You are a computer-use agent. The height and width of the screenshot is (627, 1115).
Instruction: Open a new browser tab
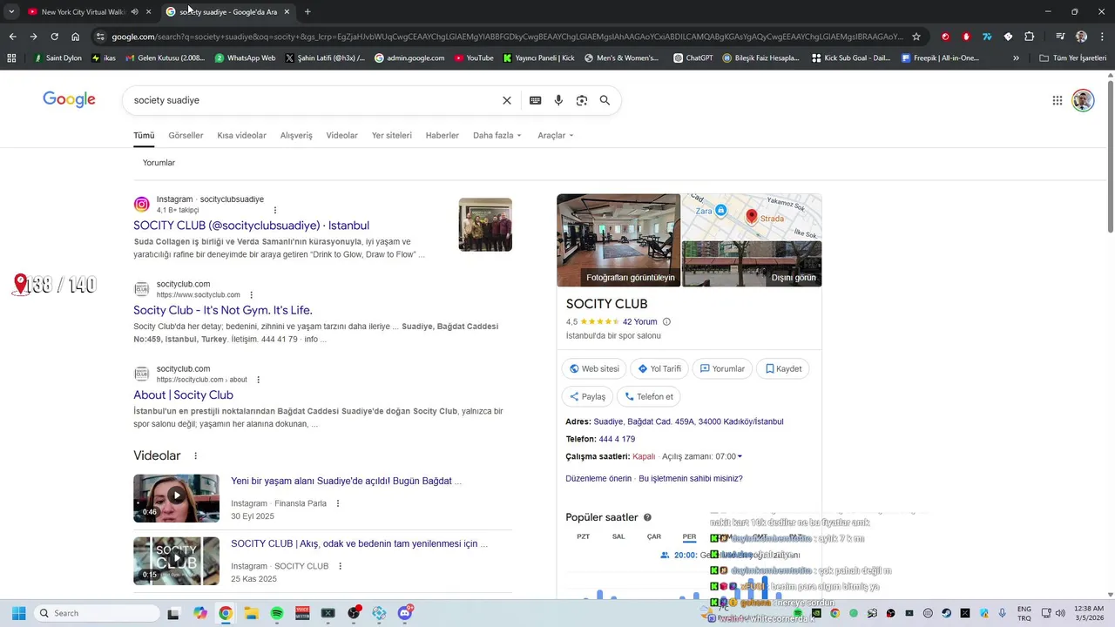[x=307, y=12]
